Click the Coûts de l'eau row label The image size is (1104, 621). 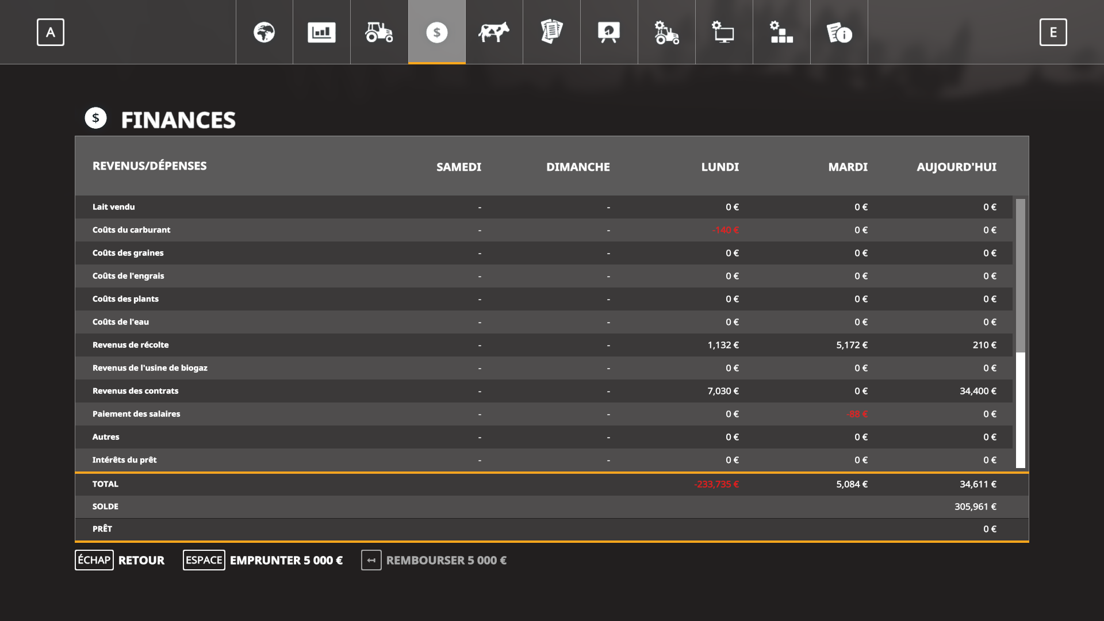point(121,322)
